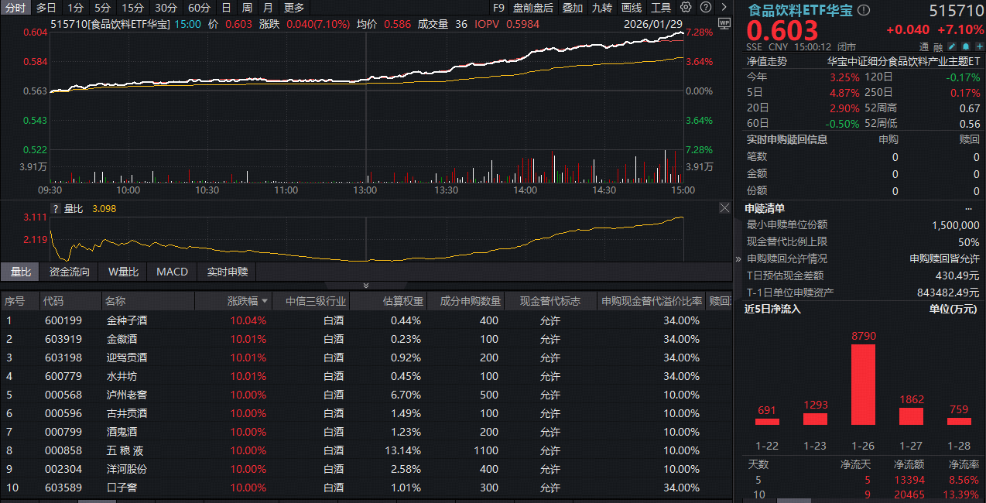Click the pencil note icon in quote panel
The height and width of the screenshot is (503, 986).
click(951, 47)
